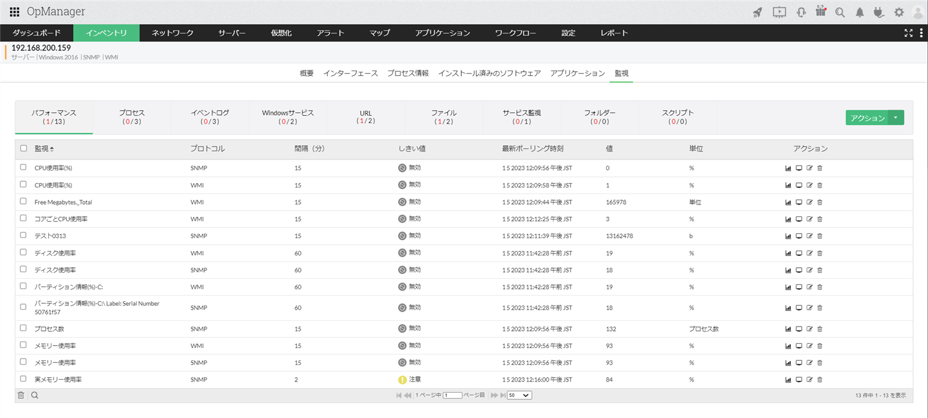This screenshot has width=928, height=418.
Task: Open the three-dot menu in nav bar
Action: 921,33
